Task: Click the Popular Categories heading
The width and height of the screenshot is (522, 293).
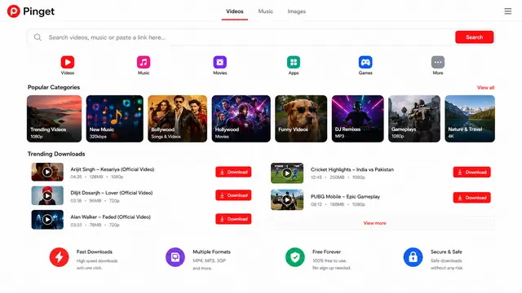Action: (x=54, y=87)
